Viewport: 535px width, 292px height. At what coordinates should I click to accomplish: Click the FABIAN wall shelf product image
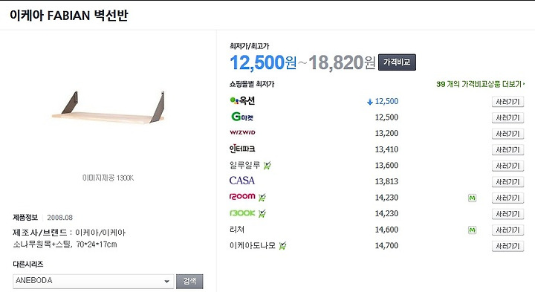108,107
